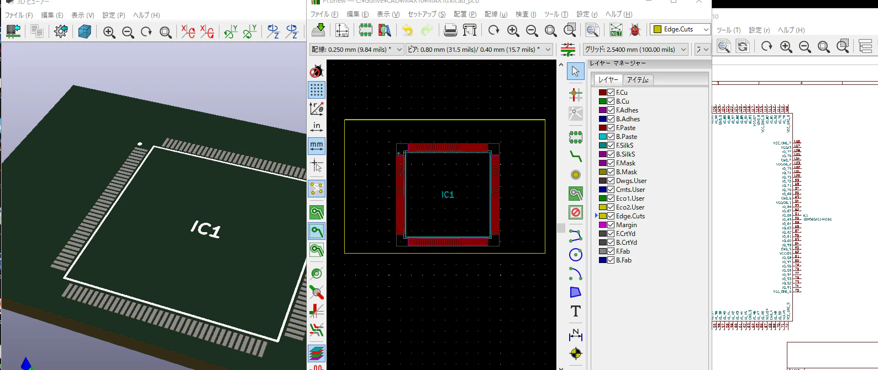Click the Pcbnew plot icon

coord(470,30)
